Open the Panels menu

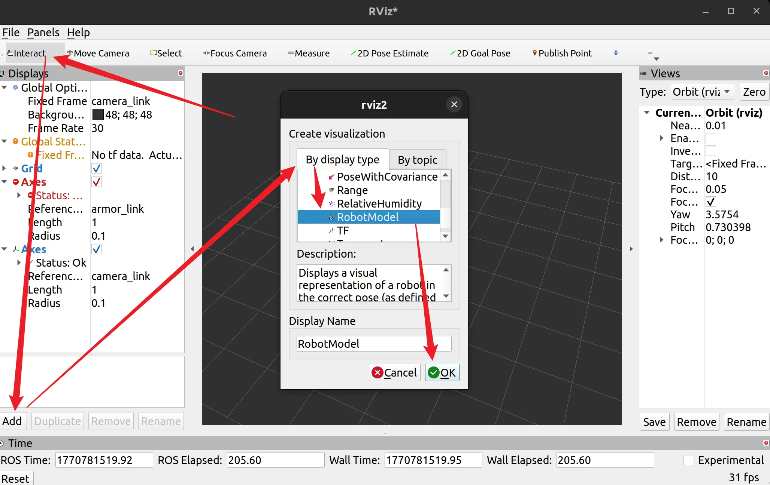[x=43, y=33]
